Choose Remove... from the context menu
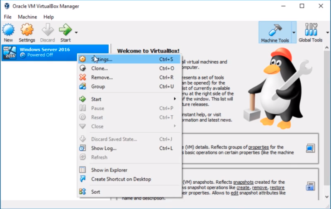Image resolution: width=331 pixels, height=209 pixels. pyautogui.click(x=102, y=77)
